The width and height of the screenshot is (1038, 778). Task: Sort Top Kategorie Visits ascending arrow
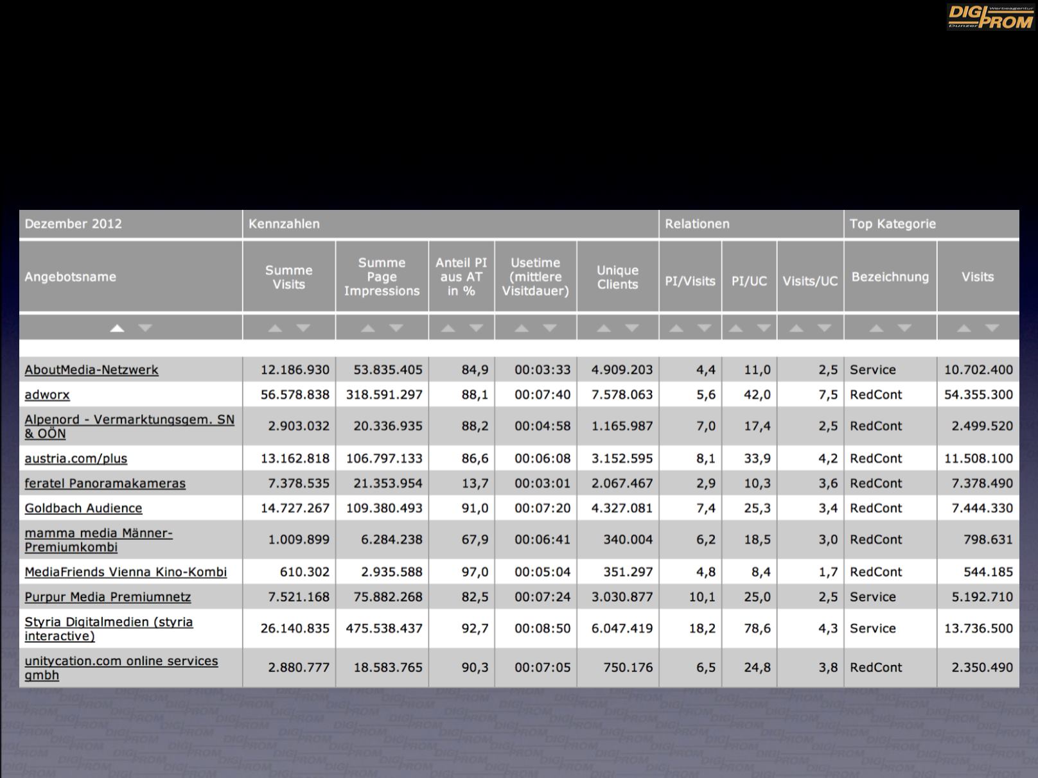[964, 328]
